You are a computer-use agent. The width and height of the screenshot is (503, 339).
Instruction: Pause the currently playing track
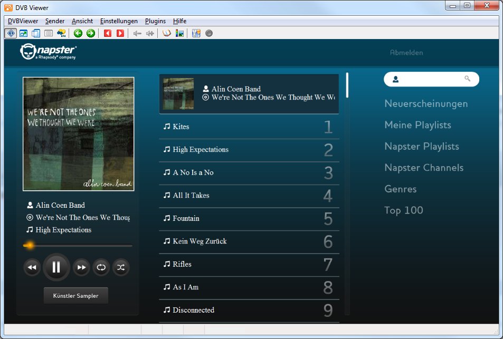pyautogui.click(x=56, y=267)
